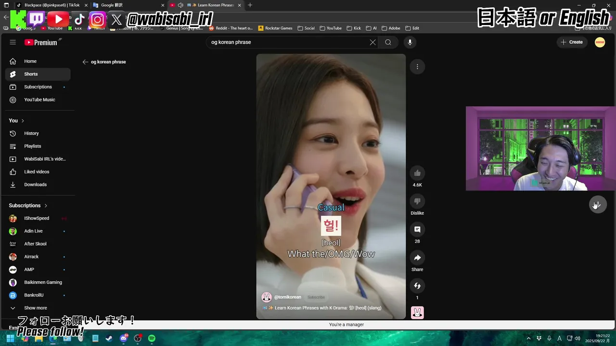616x346 pixels.
Task: Subscribe to @tomikorean
Action: [316, 297]
